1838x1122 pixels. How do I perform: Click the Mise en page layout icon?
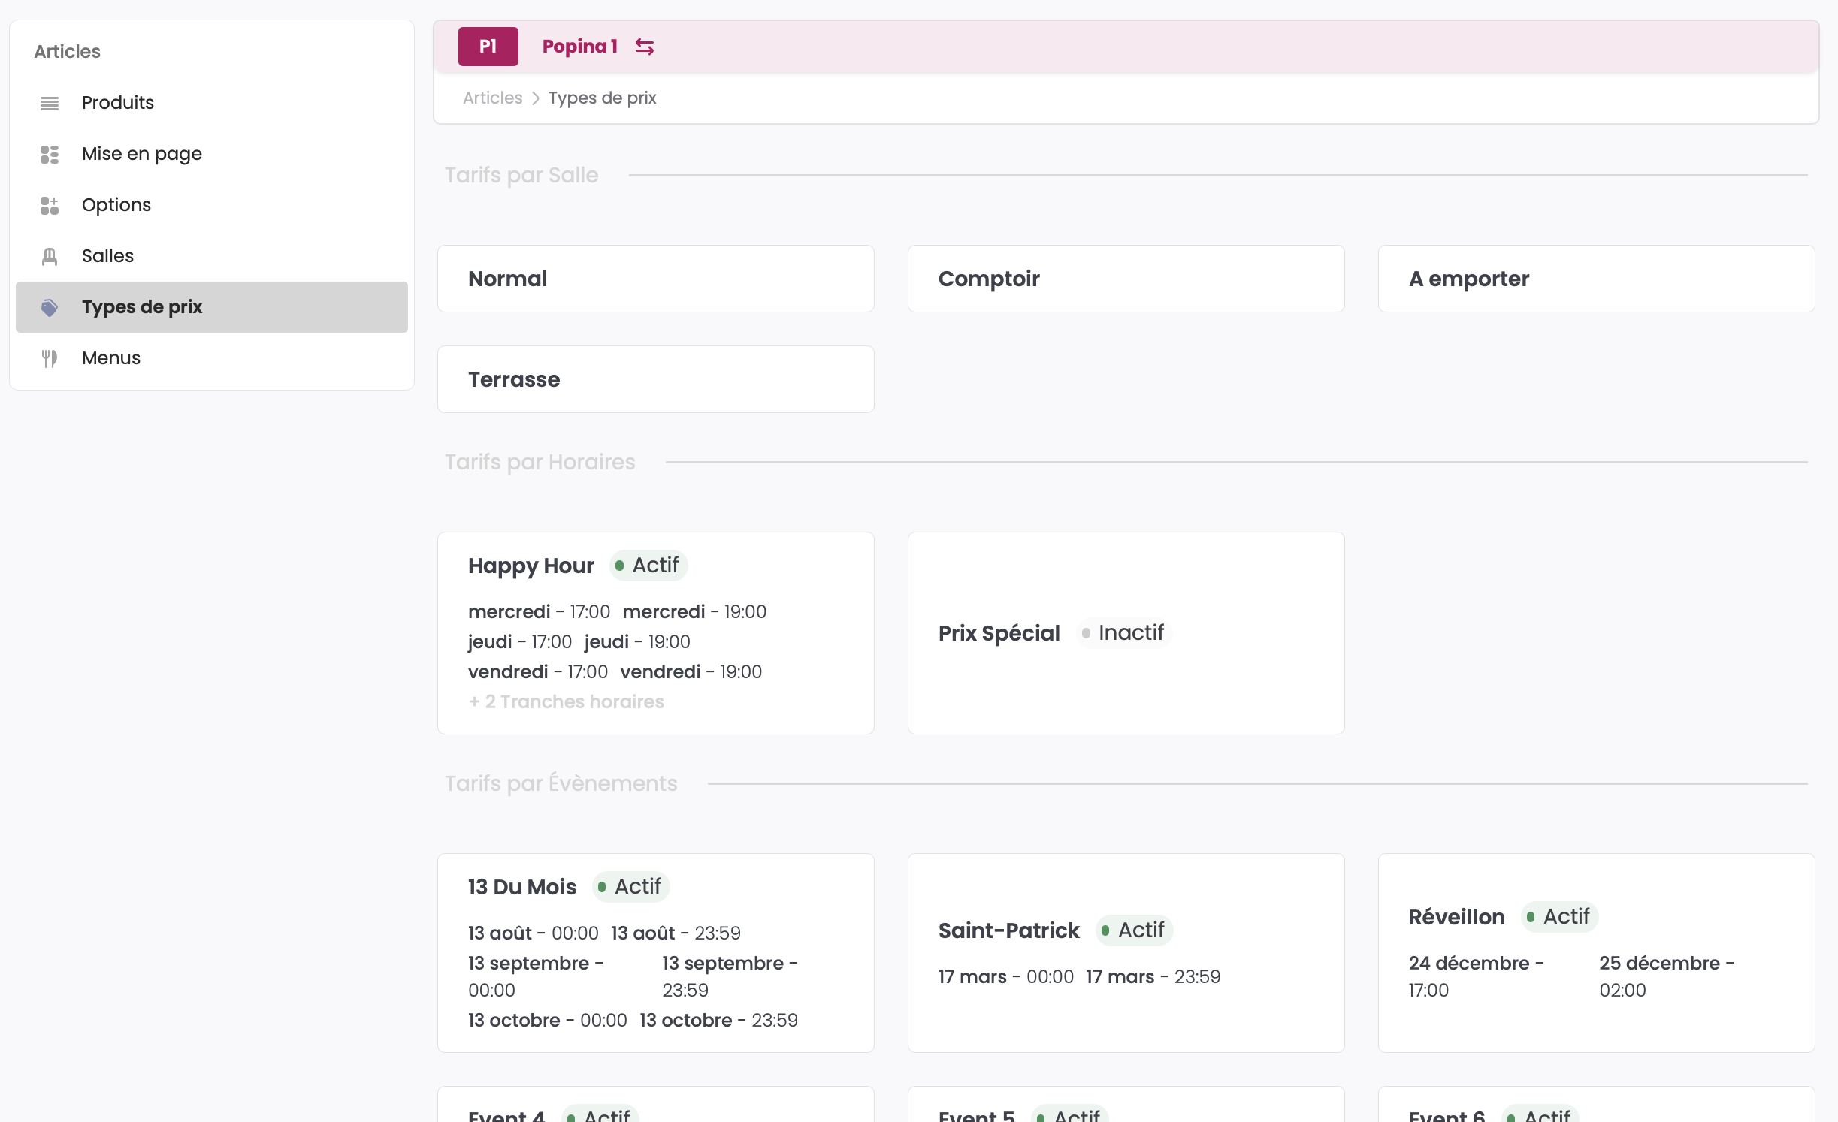pyautogui.click(x=50, y=154)
